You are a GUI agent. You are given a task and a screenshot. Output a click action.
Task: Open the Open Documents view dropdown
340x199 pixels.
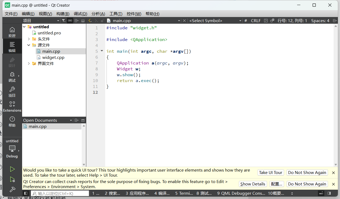pos(71,120)
